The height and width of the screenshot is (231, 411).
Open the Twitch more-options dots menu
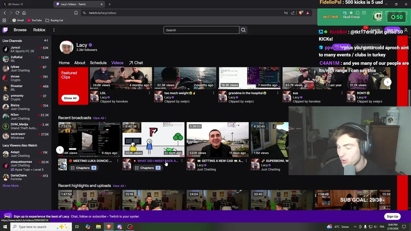[54, 30]
